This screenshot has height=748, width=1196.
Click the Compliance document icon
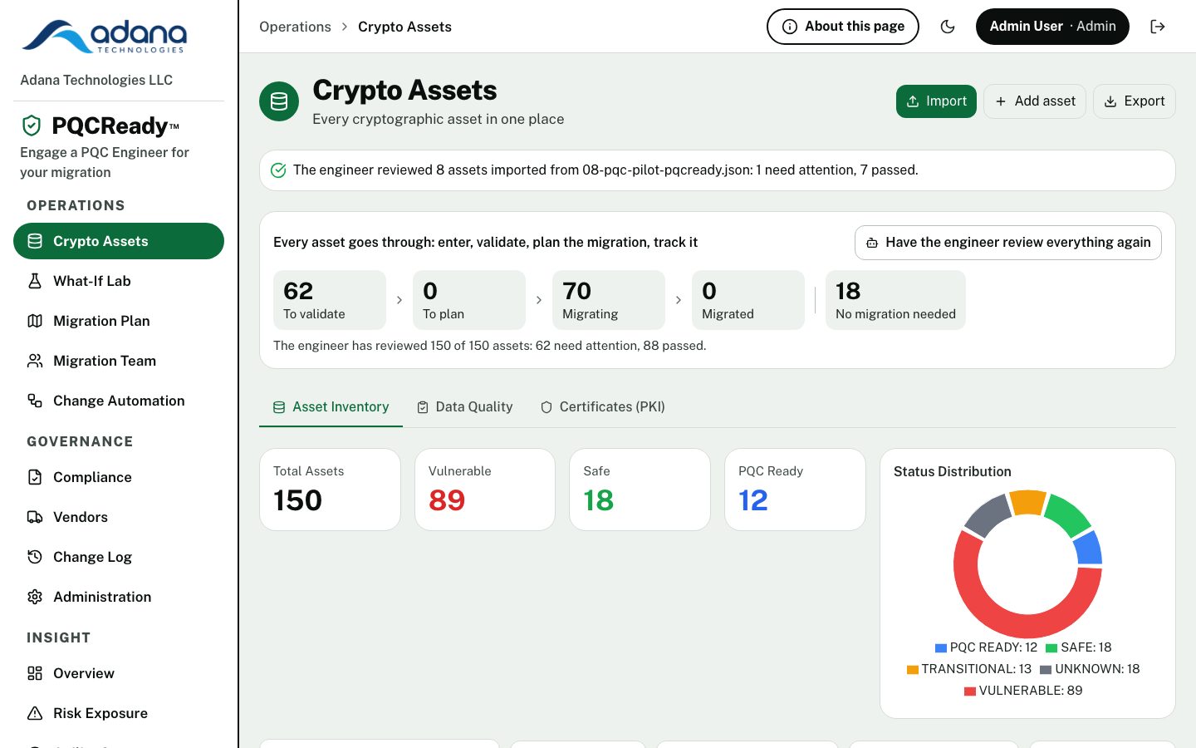(35, 477)
